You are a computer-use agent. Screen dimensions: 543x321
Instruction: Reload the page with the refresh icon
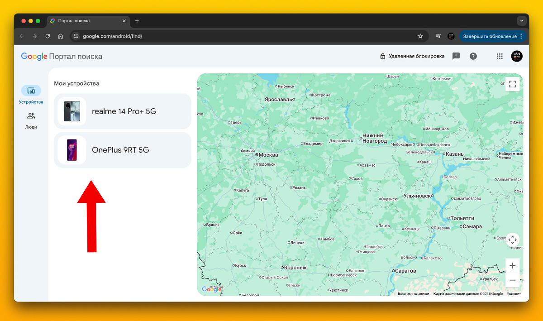(48, 36)
